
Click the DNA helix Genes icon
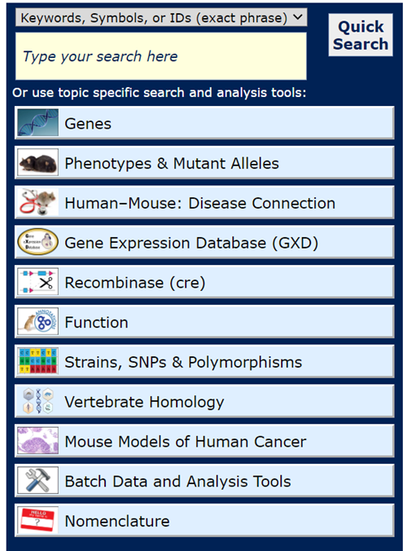pyautogui.click(x=38, y=122)
